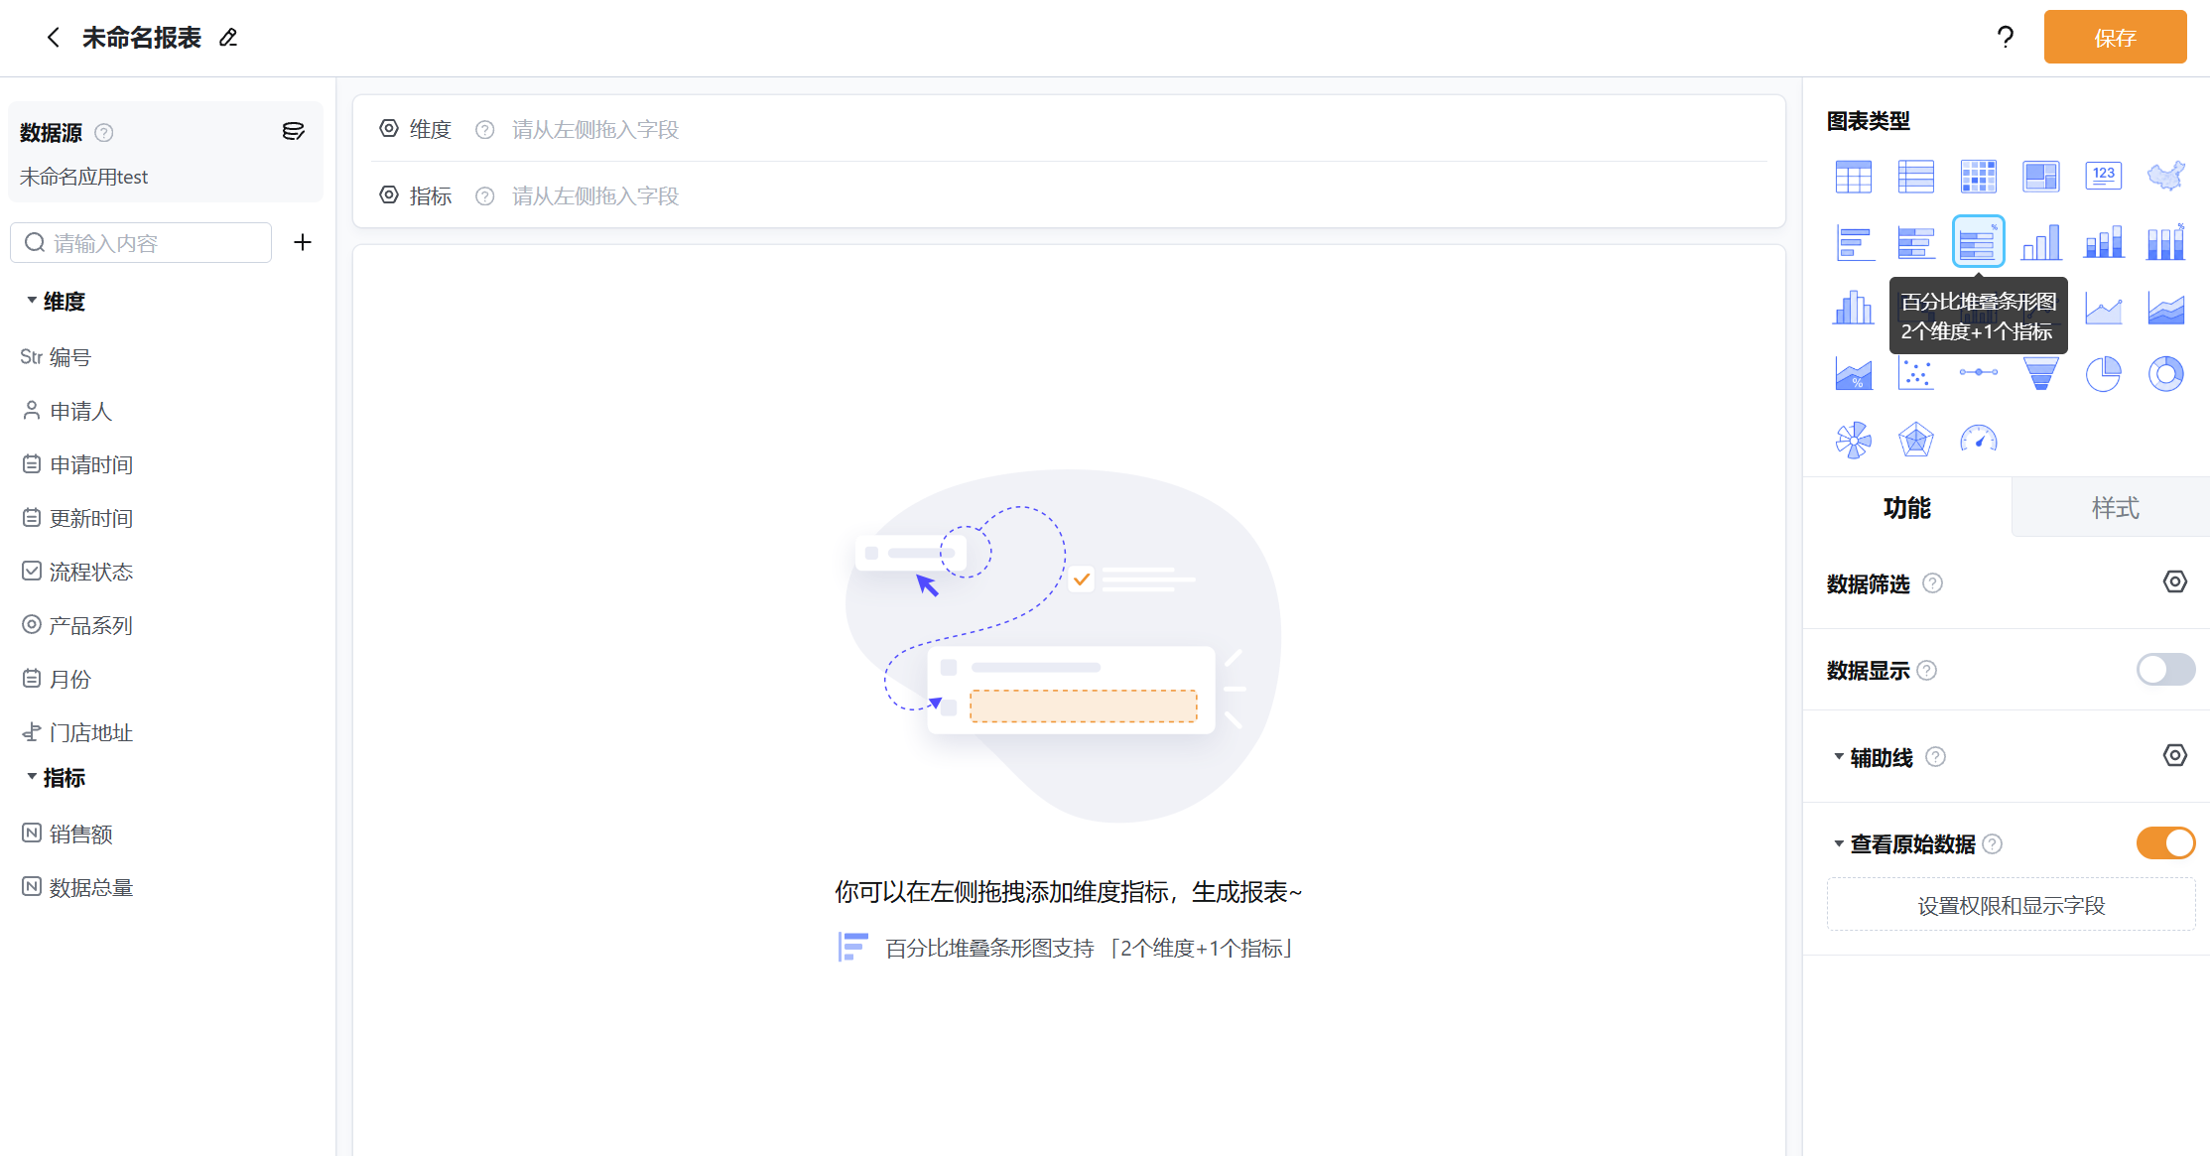Select the 月份 field

57,679
